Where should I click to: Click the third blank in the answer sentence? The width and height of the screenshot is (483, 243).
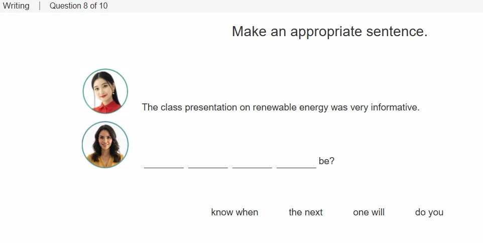click(252, 163)
